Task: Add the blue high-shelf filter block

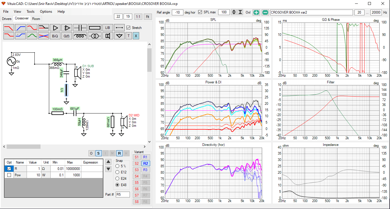Action: click(20, 36)
